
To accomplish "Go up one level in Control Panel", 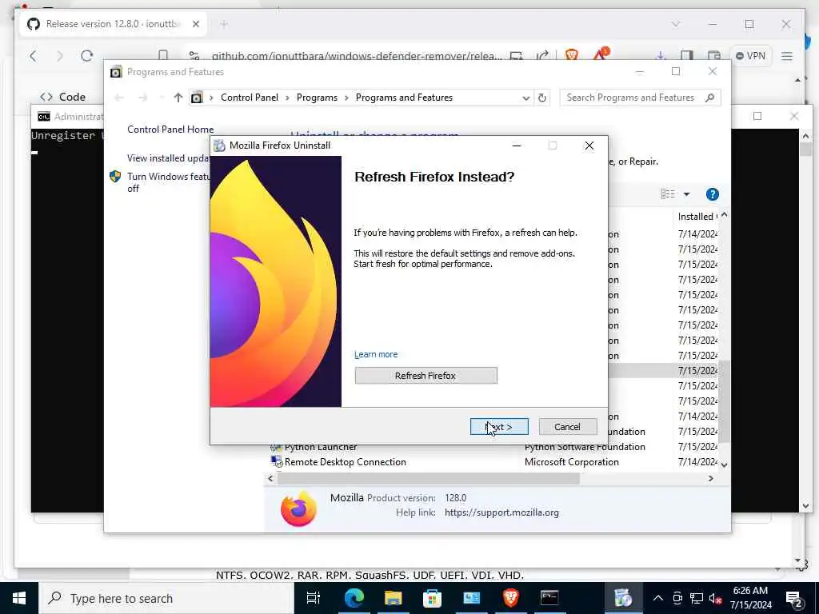I will (178, 98).
